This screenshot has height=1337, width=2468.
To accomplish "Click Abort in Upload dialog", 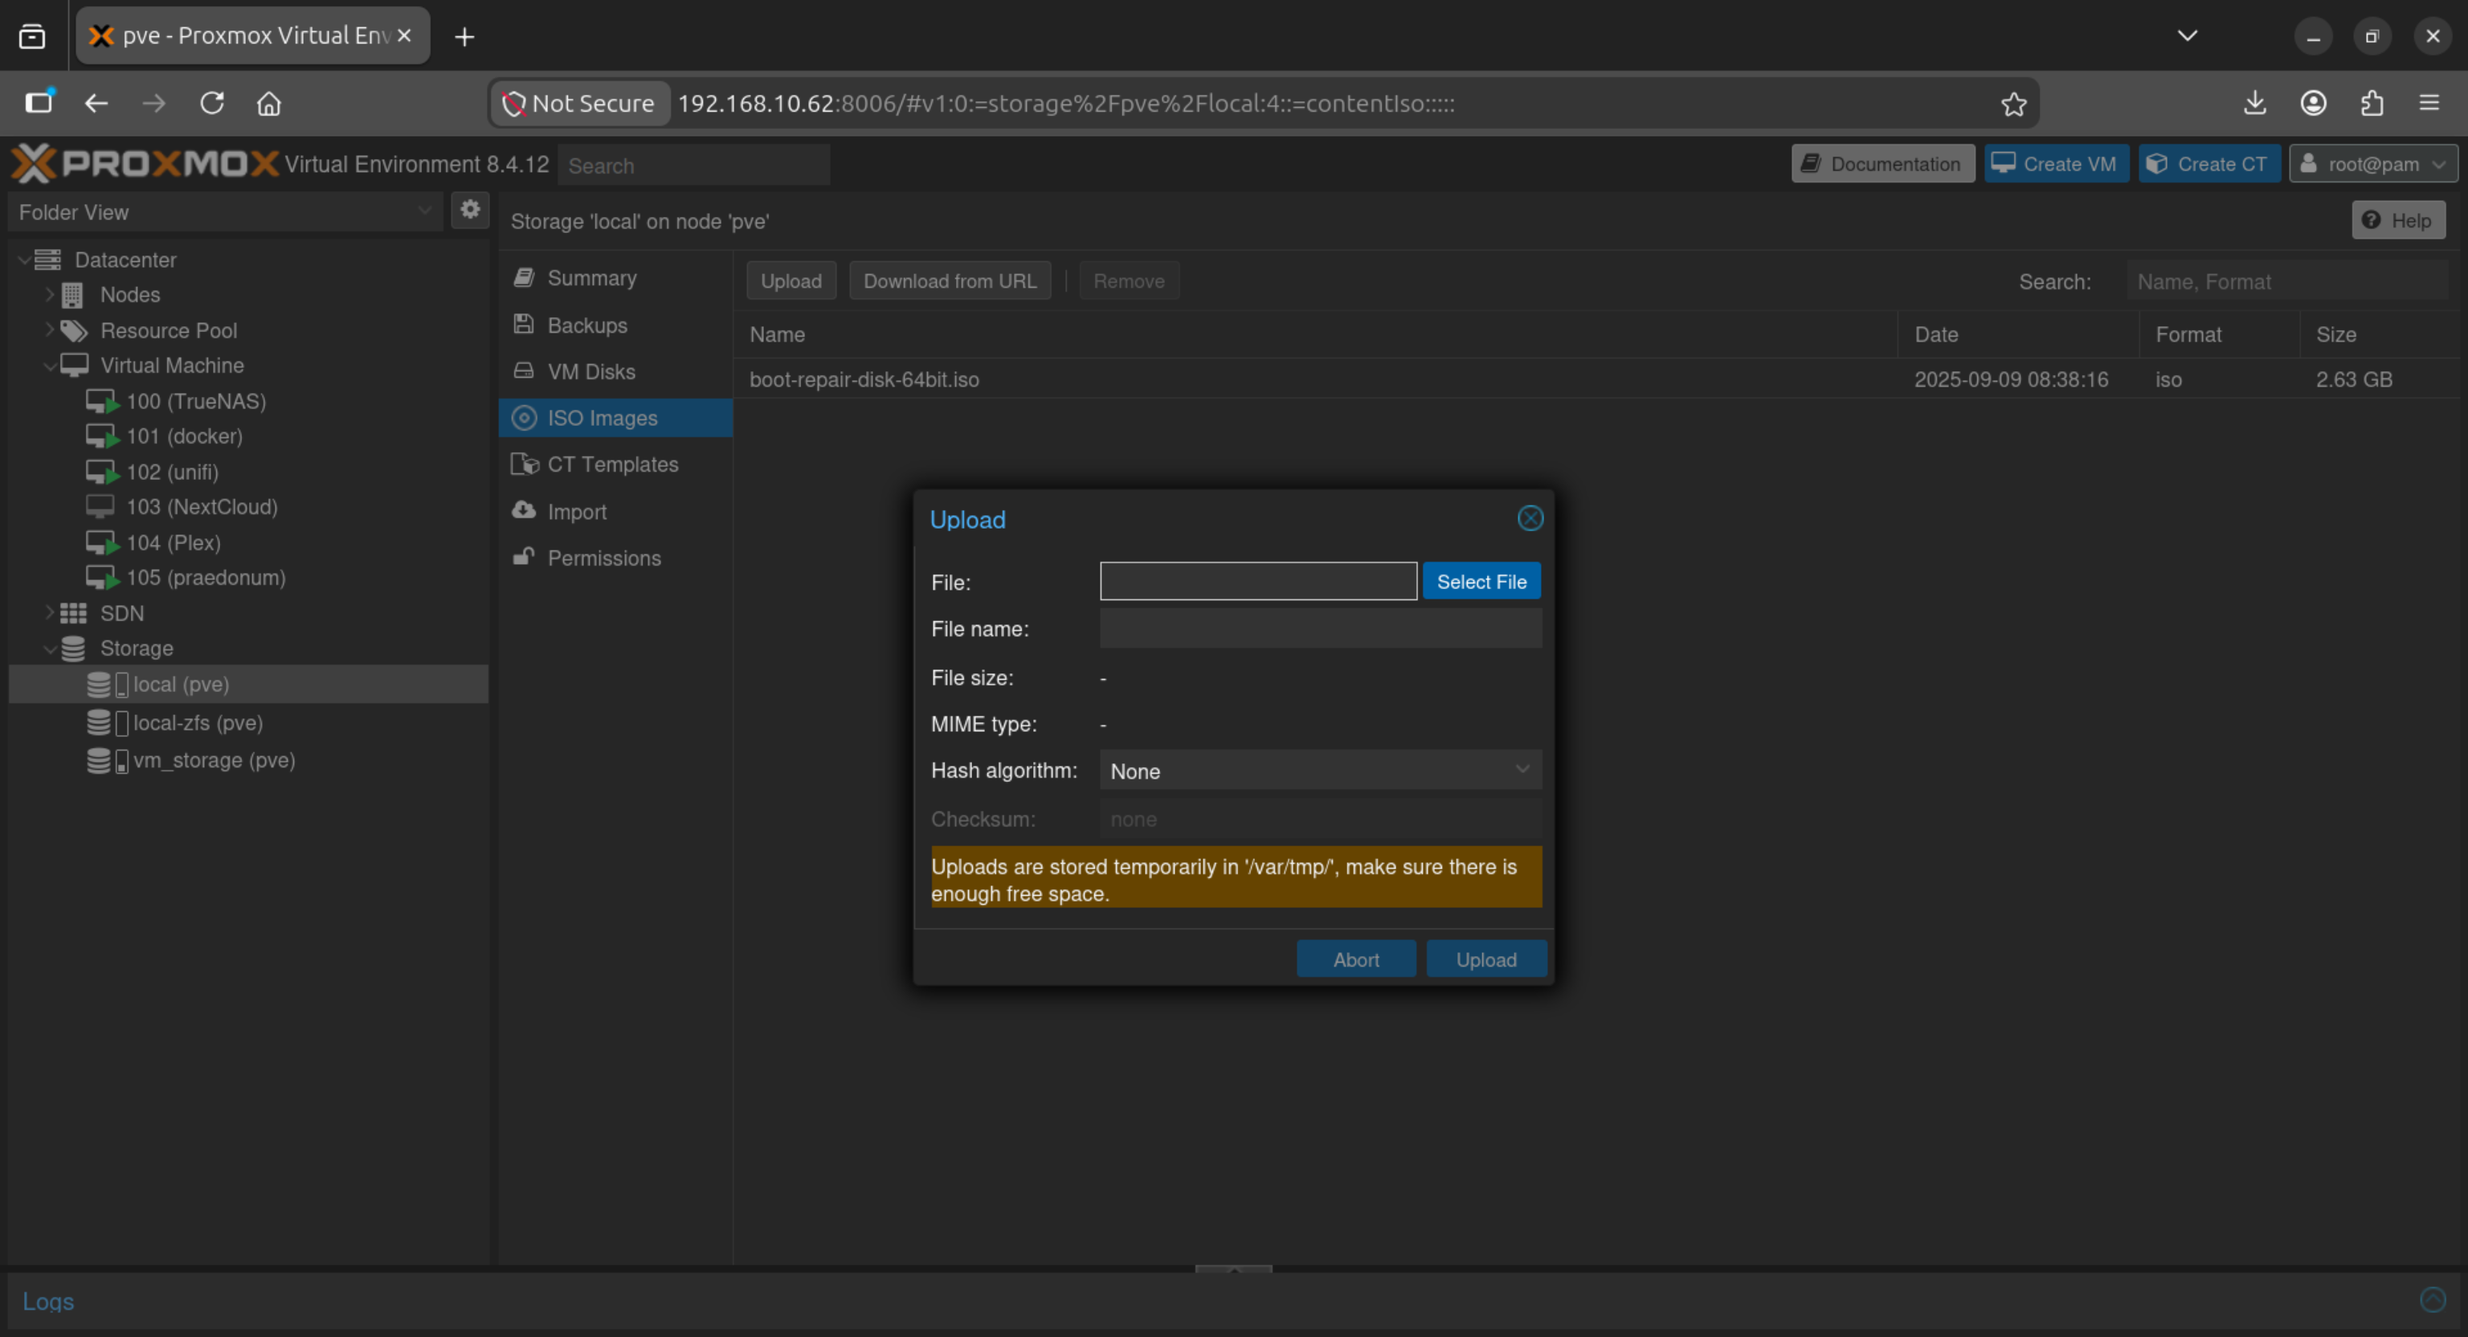I will pyautogui.click(x=1355, y=959).
